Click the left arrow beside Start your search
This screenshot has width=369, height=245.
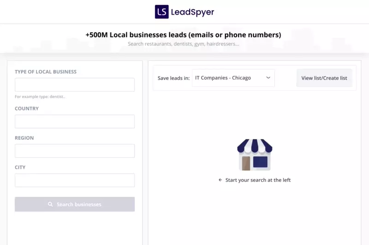coord(220,180)
